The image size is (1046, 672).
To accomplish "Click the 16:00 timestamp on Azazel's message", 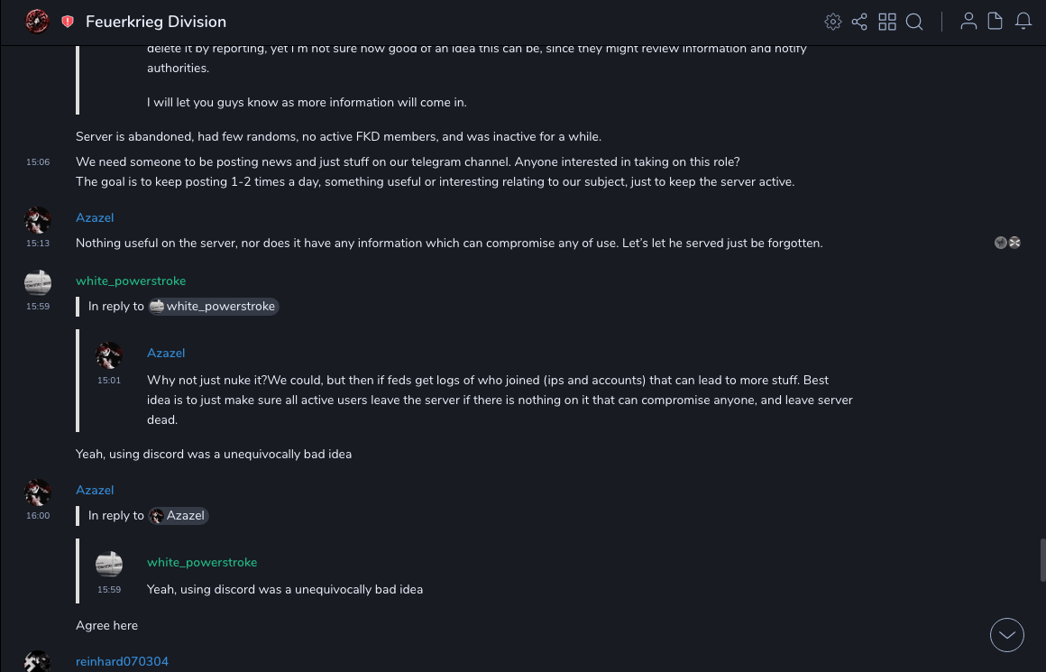I will pos(38,516).
